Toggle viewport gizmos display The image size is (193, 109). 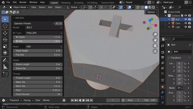(121, 7)
